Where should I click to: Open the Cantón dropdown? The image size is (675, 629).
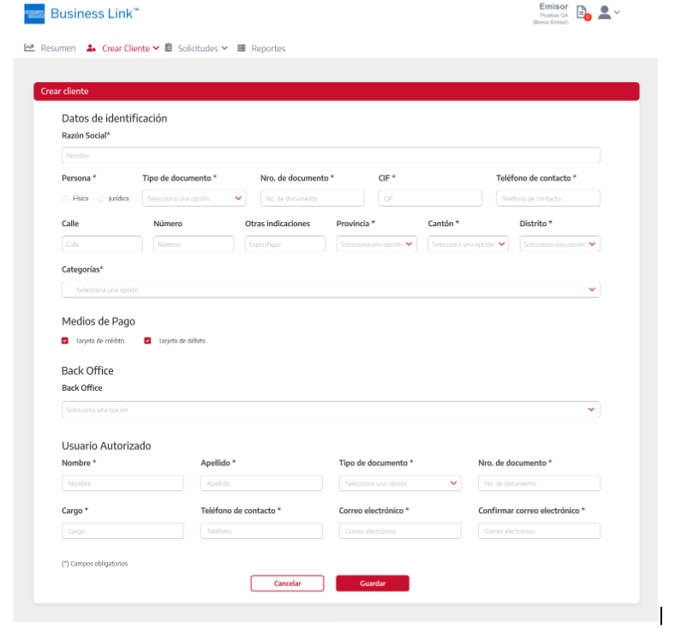pos(468,244)
